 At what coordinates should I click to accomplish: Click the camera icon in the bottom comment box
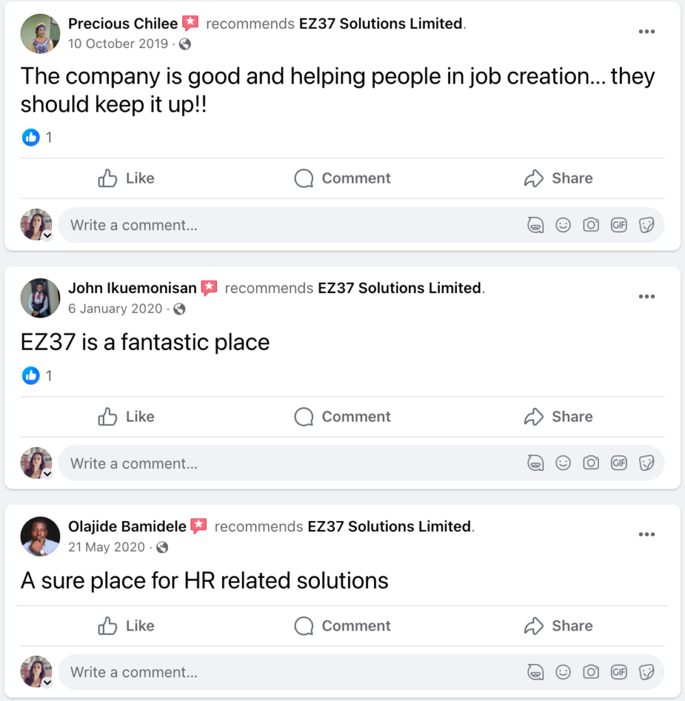coord(590,672)
